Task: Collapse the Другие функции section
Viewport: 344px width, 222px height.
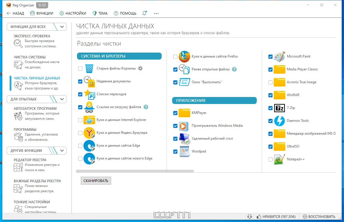Action: 62,151
